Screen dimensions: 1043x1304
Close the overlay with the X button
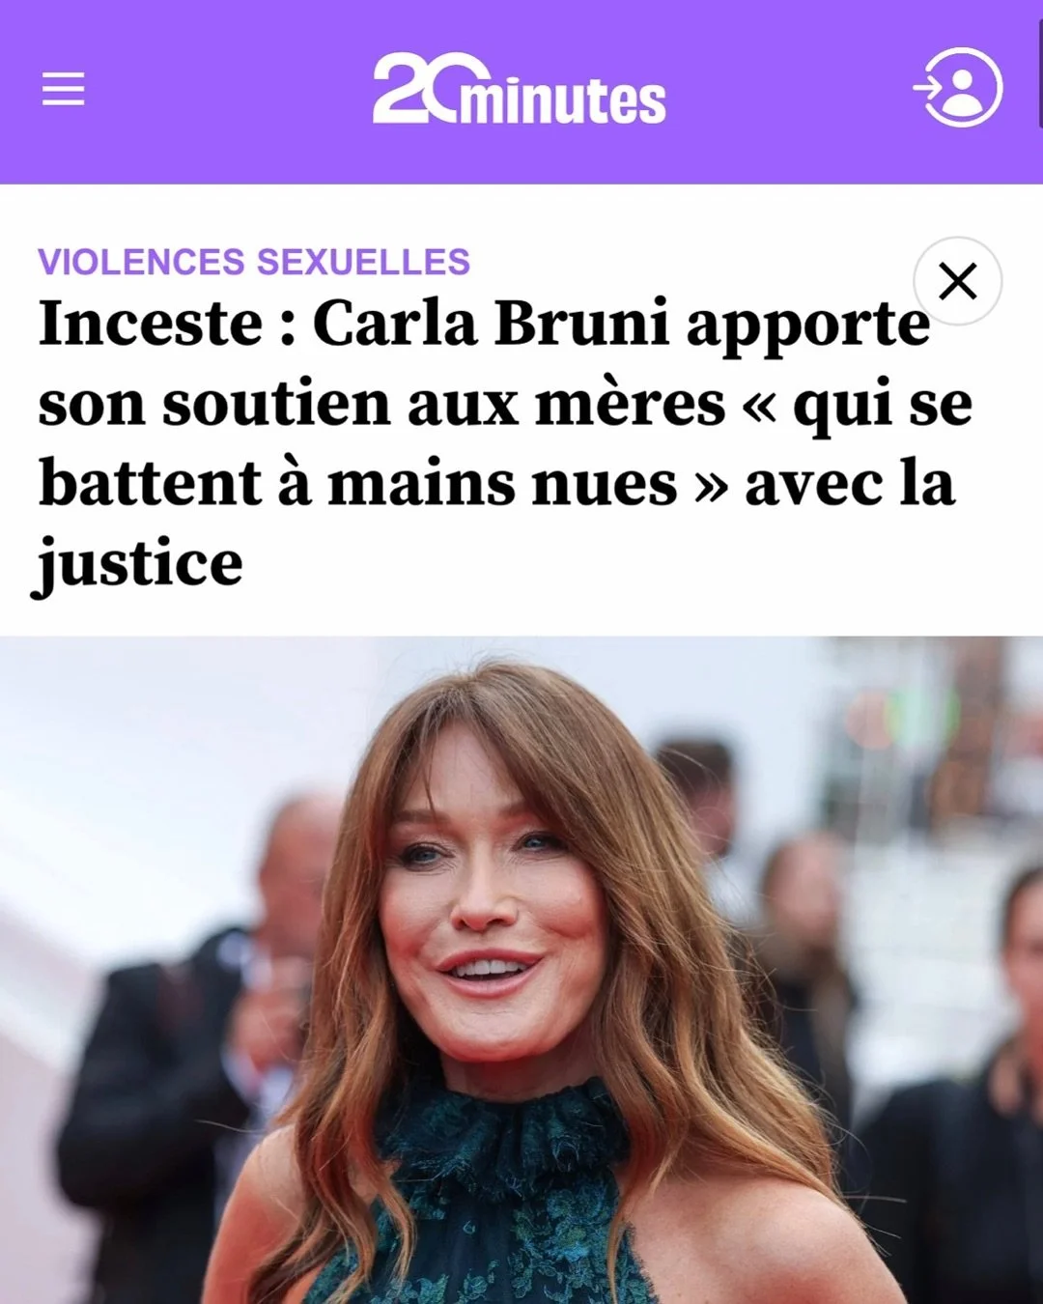pos(958,281)
